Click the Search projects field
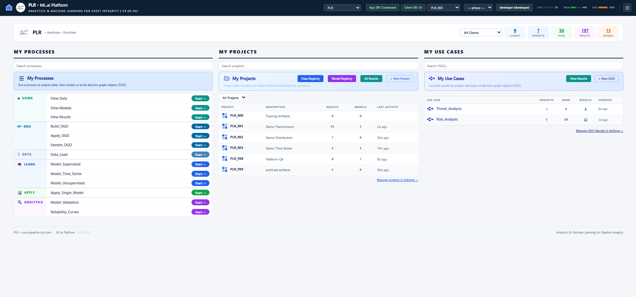This screenshot has height=297, width=636. point(318,66)
